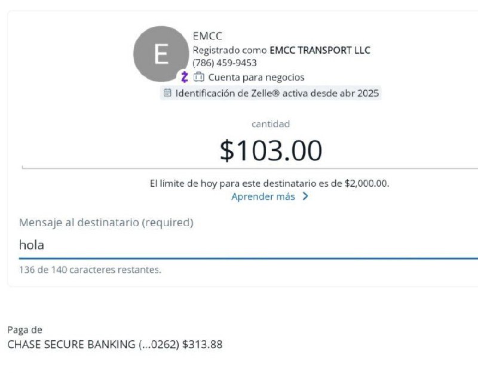Click the Paga de label
This screenshot has height=373, width=478.
pos(25,330)
